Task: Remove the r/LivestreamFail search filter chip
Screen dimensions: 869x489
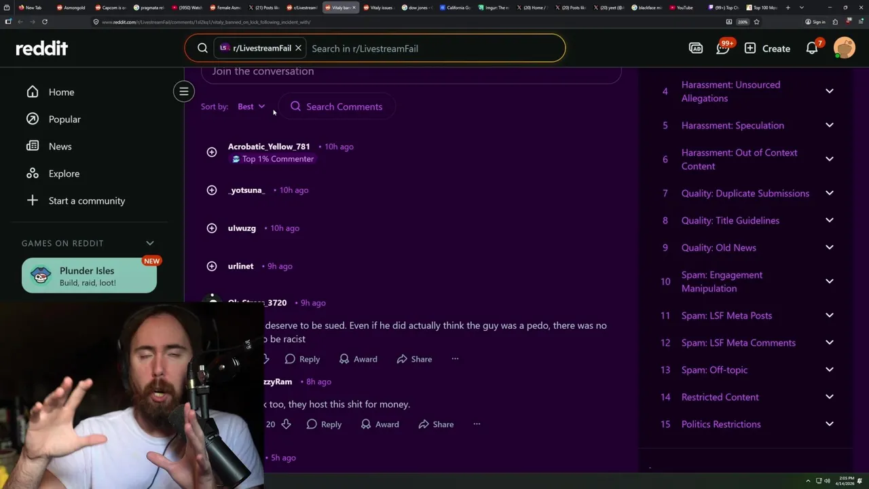Action: [x=298, y=48]
